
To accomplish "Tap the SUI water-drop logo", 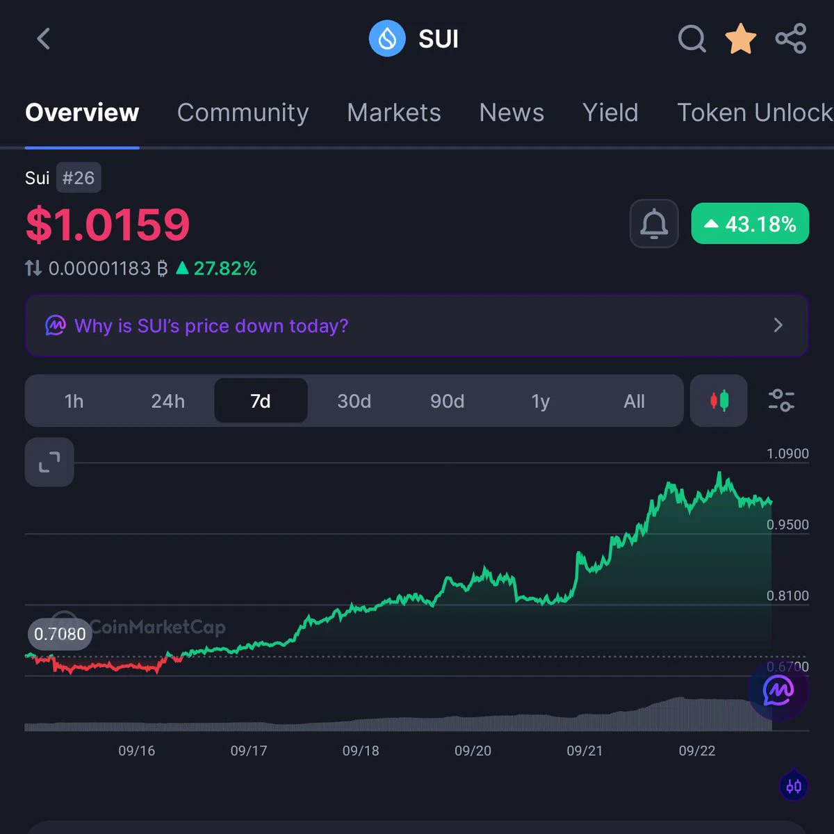I will coord(387,39).
